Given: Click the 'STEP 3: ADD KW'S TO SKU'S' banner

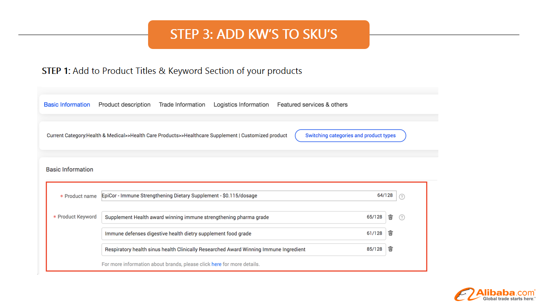Looking at the screenshot, I should 259,35.
